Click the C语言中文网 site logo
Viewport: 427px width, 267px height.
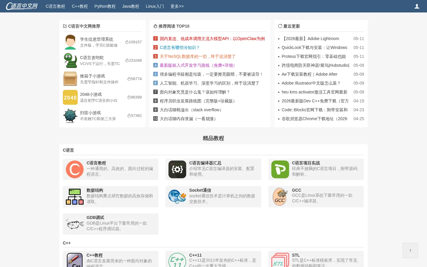click(22, 6)
